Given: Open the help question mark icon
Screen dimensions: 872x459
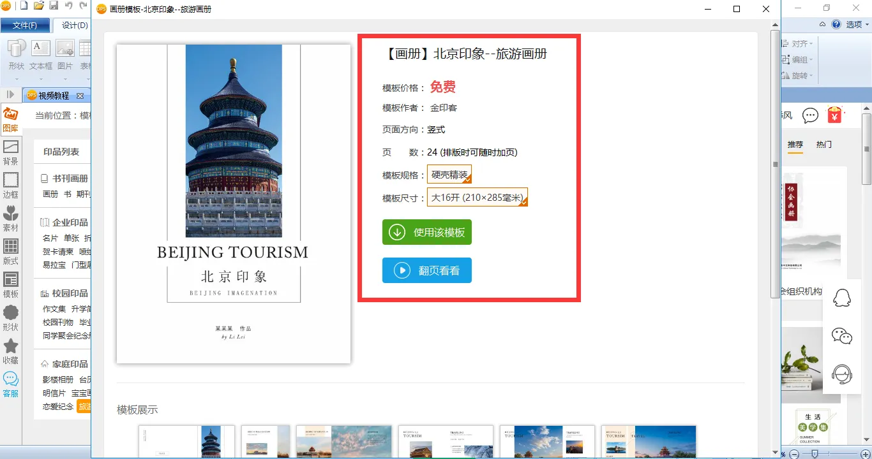Looking at the screenshot, I should coord(836,25).
